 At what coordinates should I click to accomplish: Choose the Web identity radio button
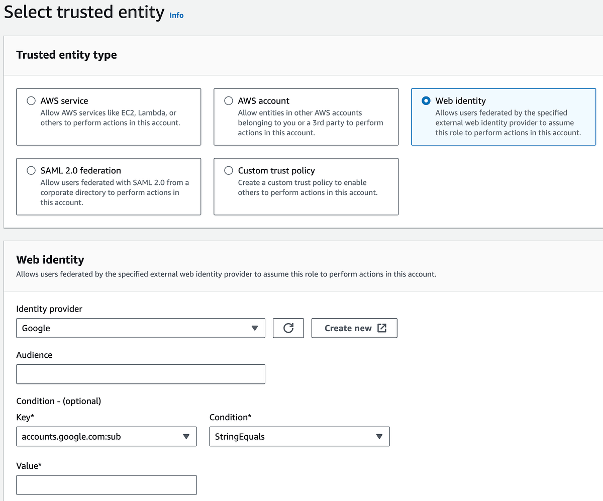coord(426,101)
